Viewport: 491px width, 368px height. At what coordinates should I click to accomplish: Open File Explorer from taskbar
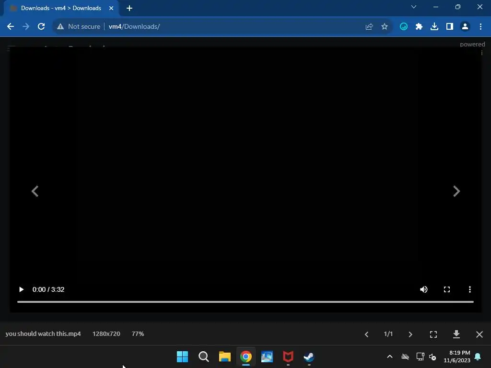pyautogui.click(x=224, y=356)
